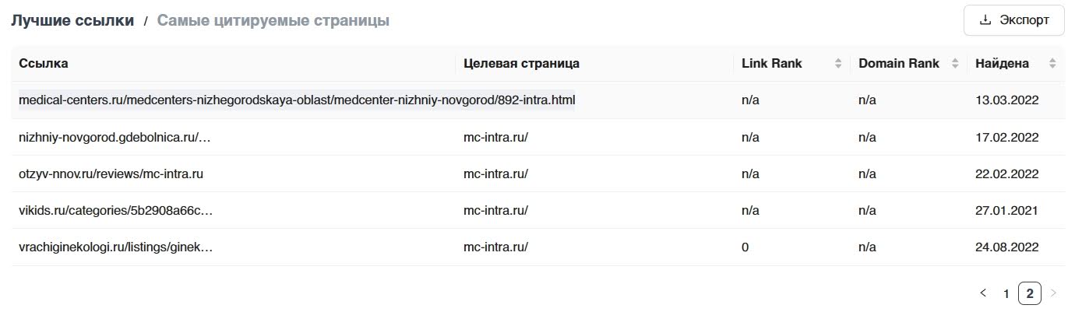The width and height of the screenshot is (1075, 319).
Task: Click the Link Rank header label
Action: pos(772,64)
